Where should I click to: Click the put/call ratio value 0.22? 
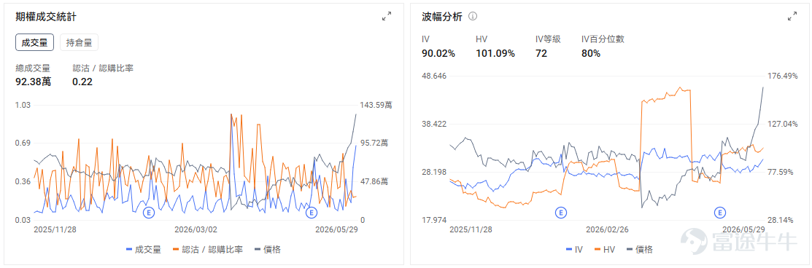coord(82,82)
